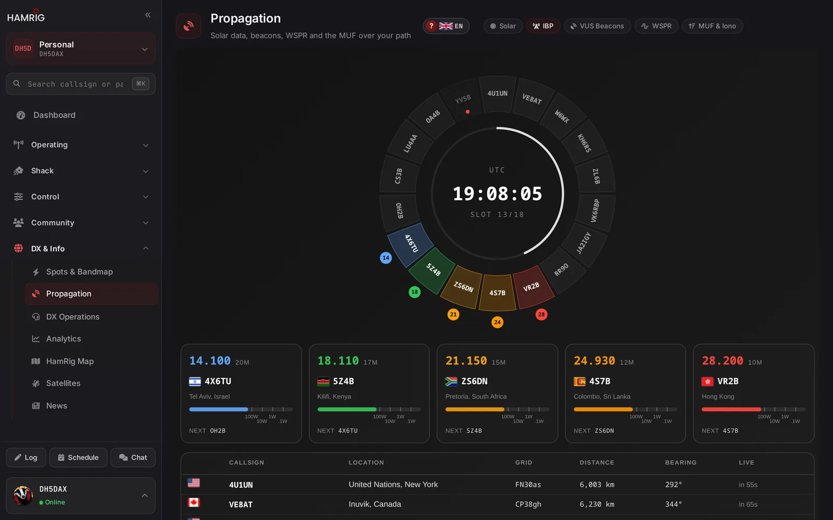Screen dimensions: 833x520
Task: Click the red Propagation header icon
Action: pos(188,26)
